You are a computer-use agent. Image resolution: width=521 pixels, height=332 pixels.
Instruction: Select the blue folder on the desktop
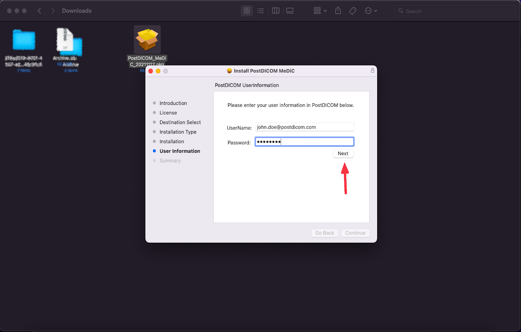(24, 39)
